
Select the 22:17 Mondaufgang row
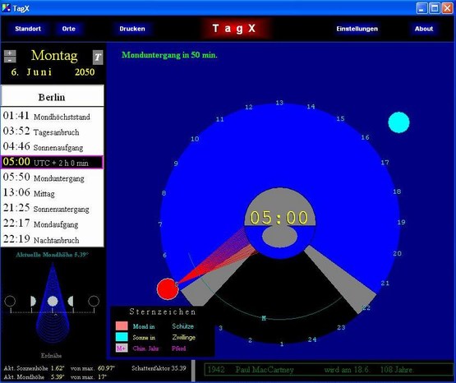(x=52, y=224)
